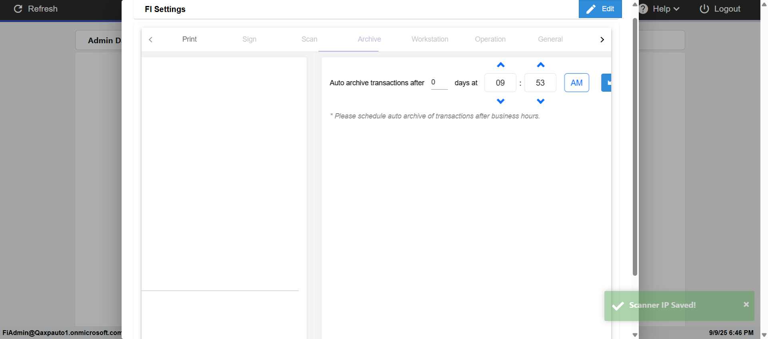This screenshot has width=768, height=339.
Task: Click the Logout button
Action: (x=720, y=9)
